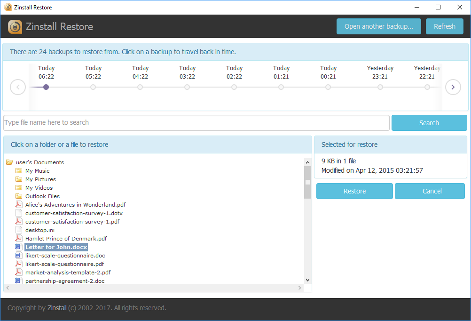Select Hamlet Prince of Denmark.pdf
This screenshot has width=471, height=321.
[x=66, y=238]
